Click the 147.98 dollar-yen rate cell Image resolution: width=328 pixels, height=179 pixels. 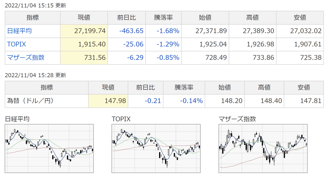(x=115, y=101)
